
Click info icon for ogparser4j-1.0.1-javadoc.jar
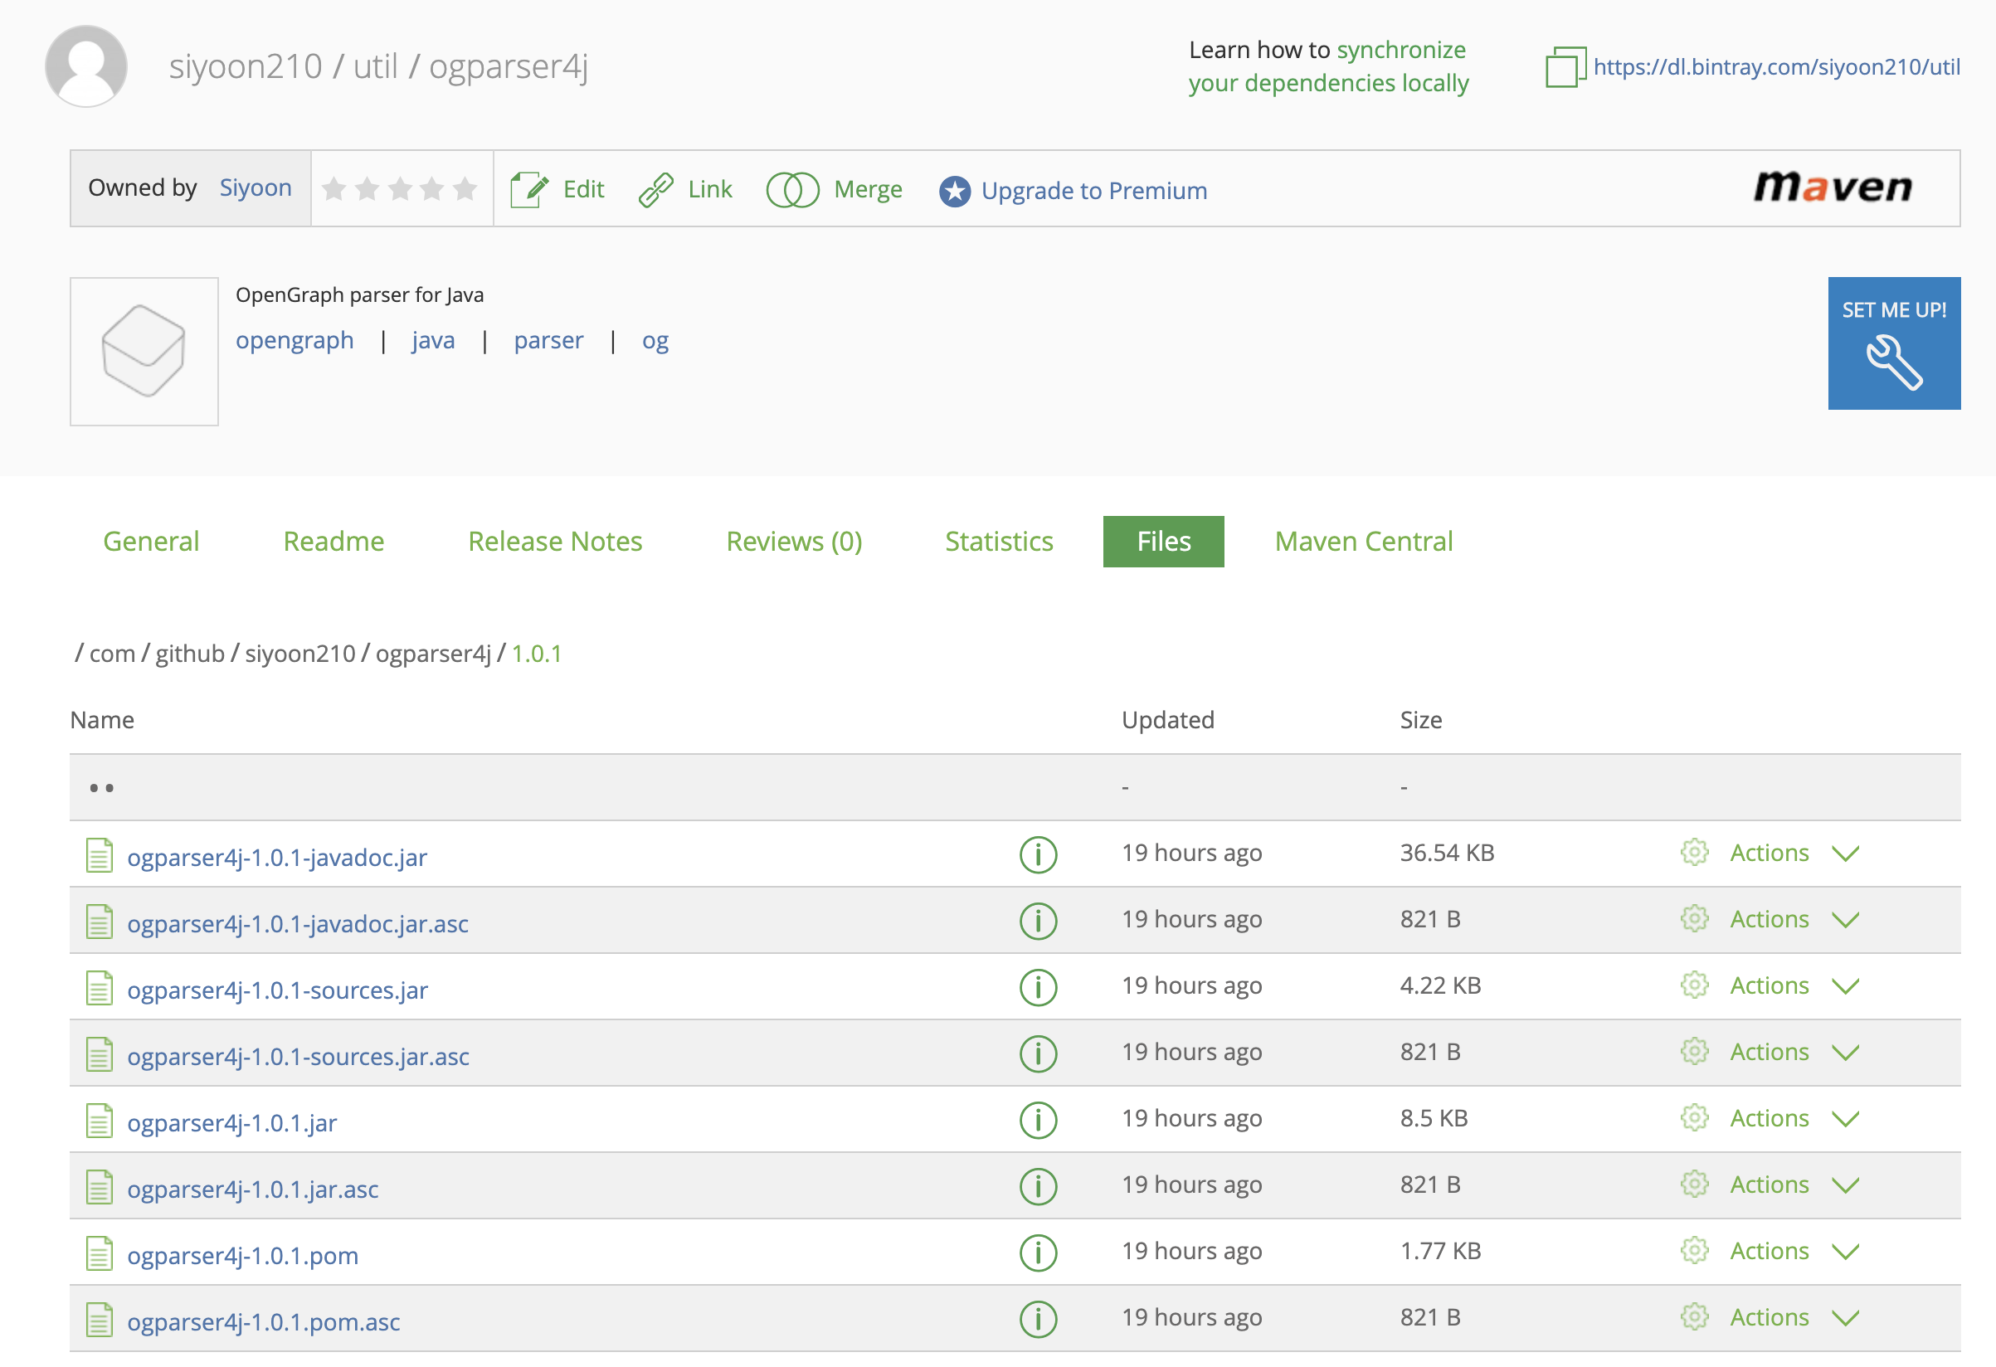pyautogui.click(x=1038, y=854)
